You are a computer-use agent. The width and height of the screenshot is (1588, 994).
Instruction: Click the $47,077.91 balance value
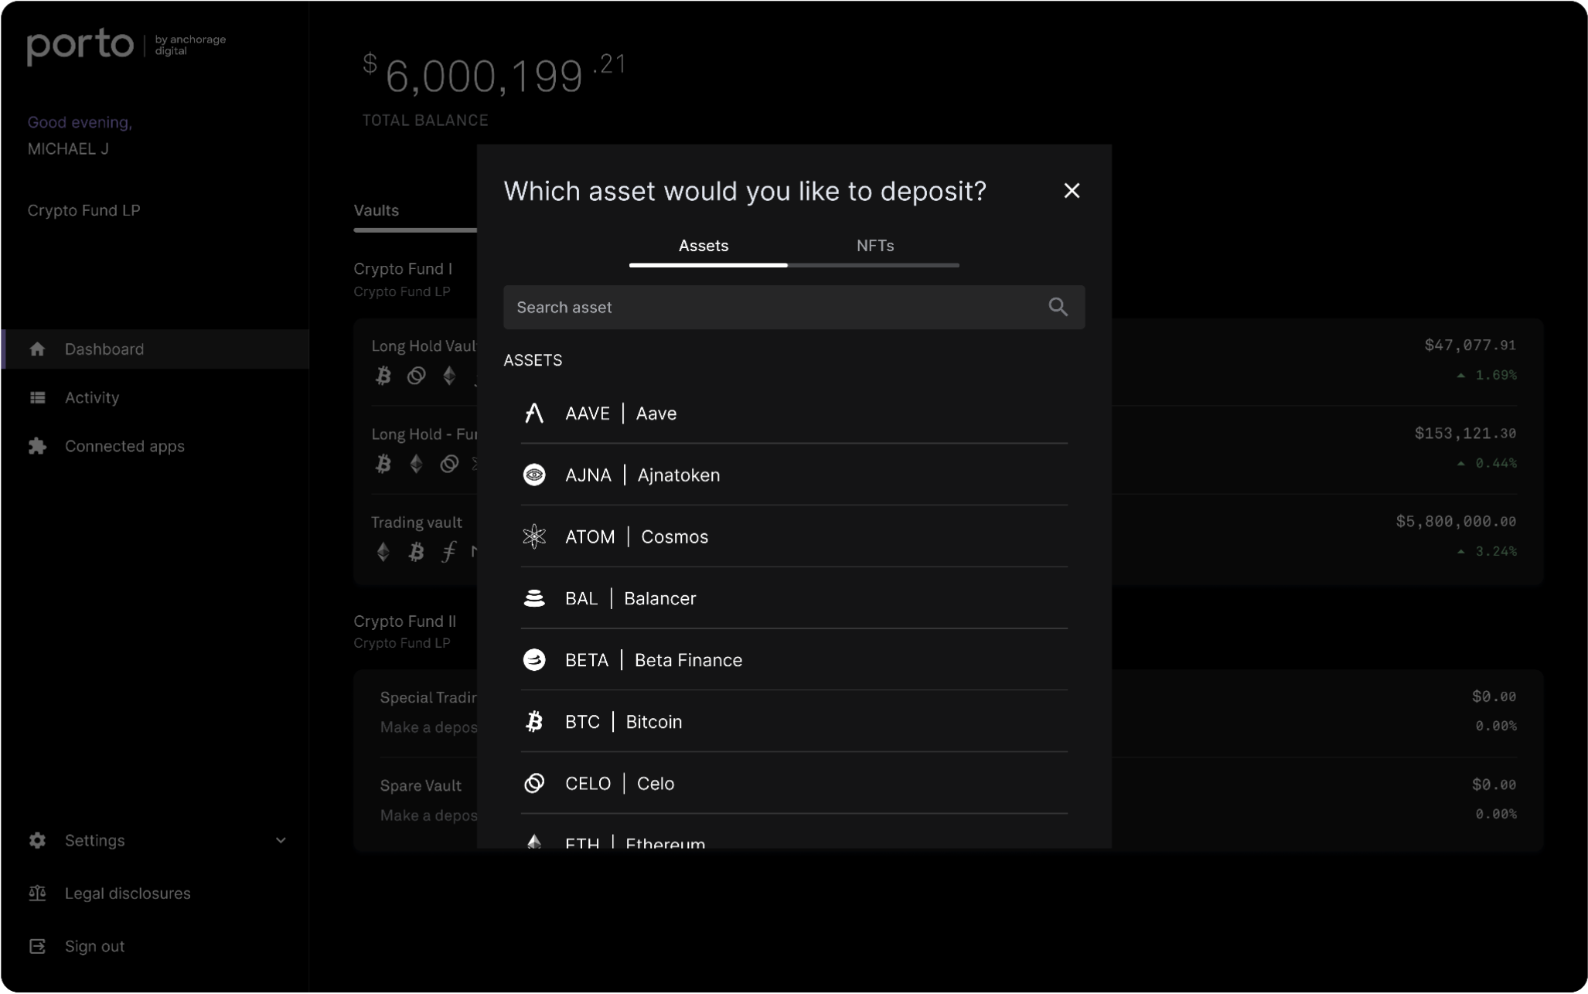pyautogui.click(x=1470, y=346)
